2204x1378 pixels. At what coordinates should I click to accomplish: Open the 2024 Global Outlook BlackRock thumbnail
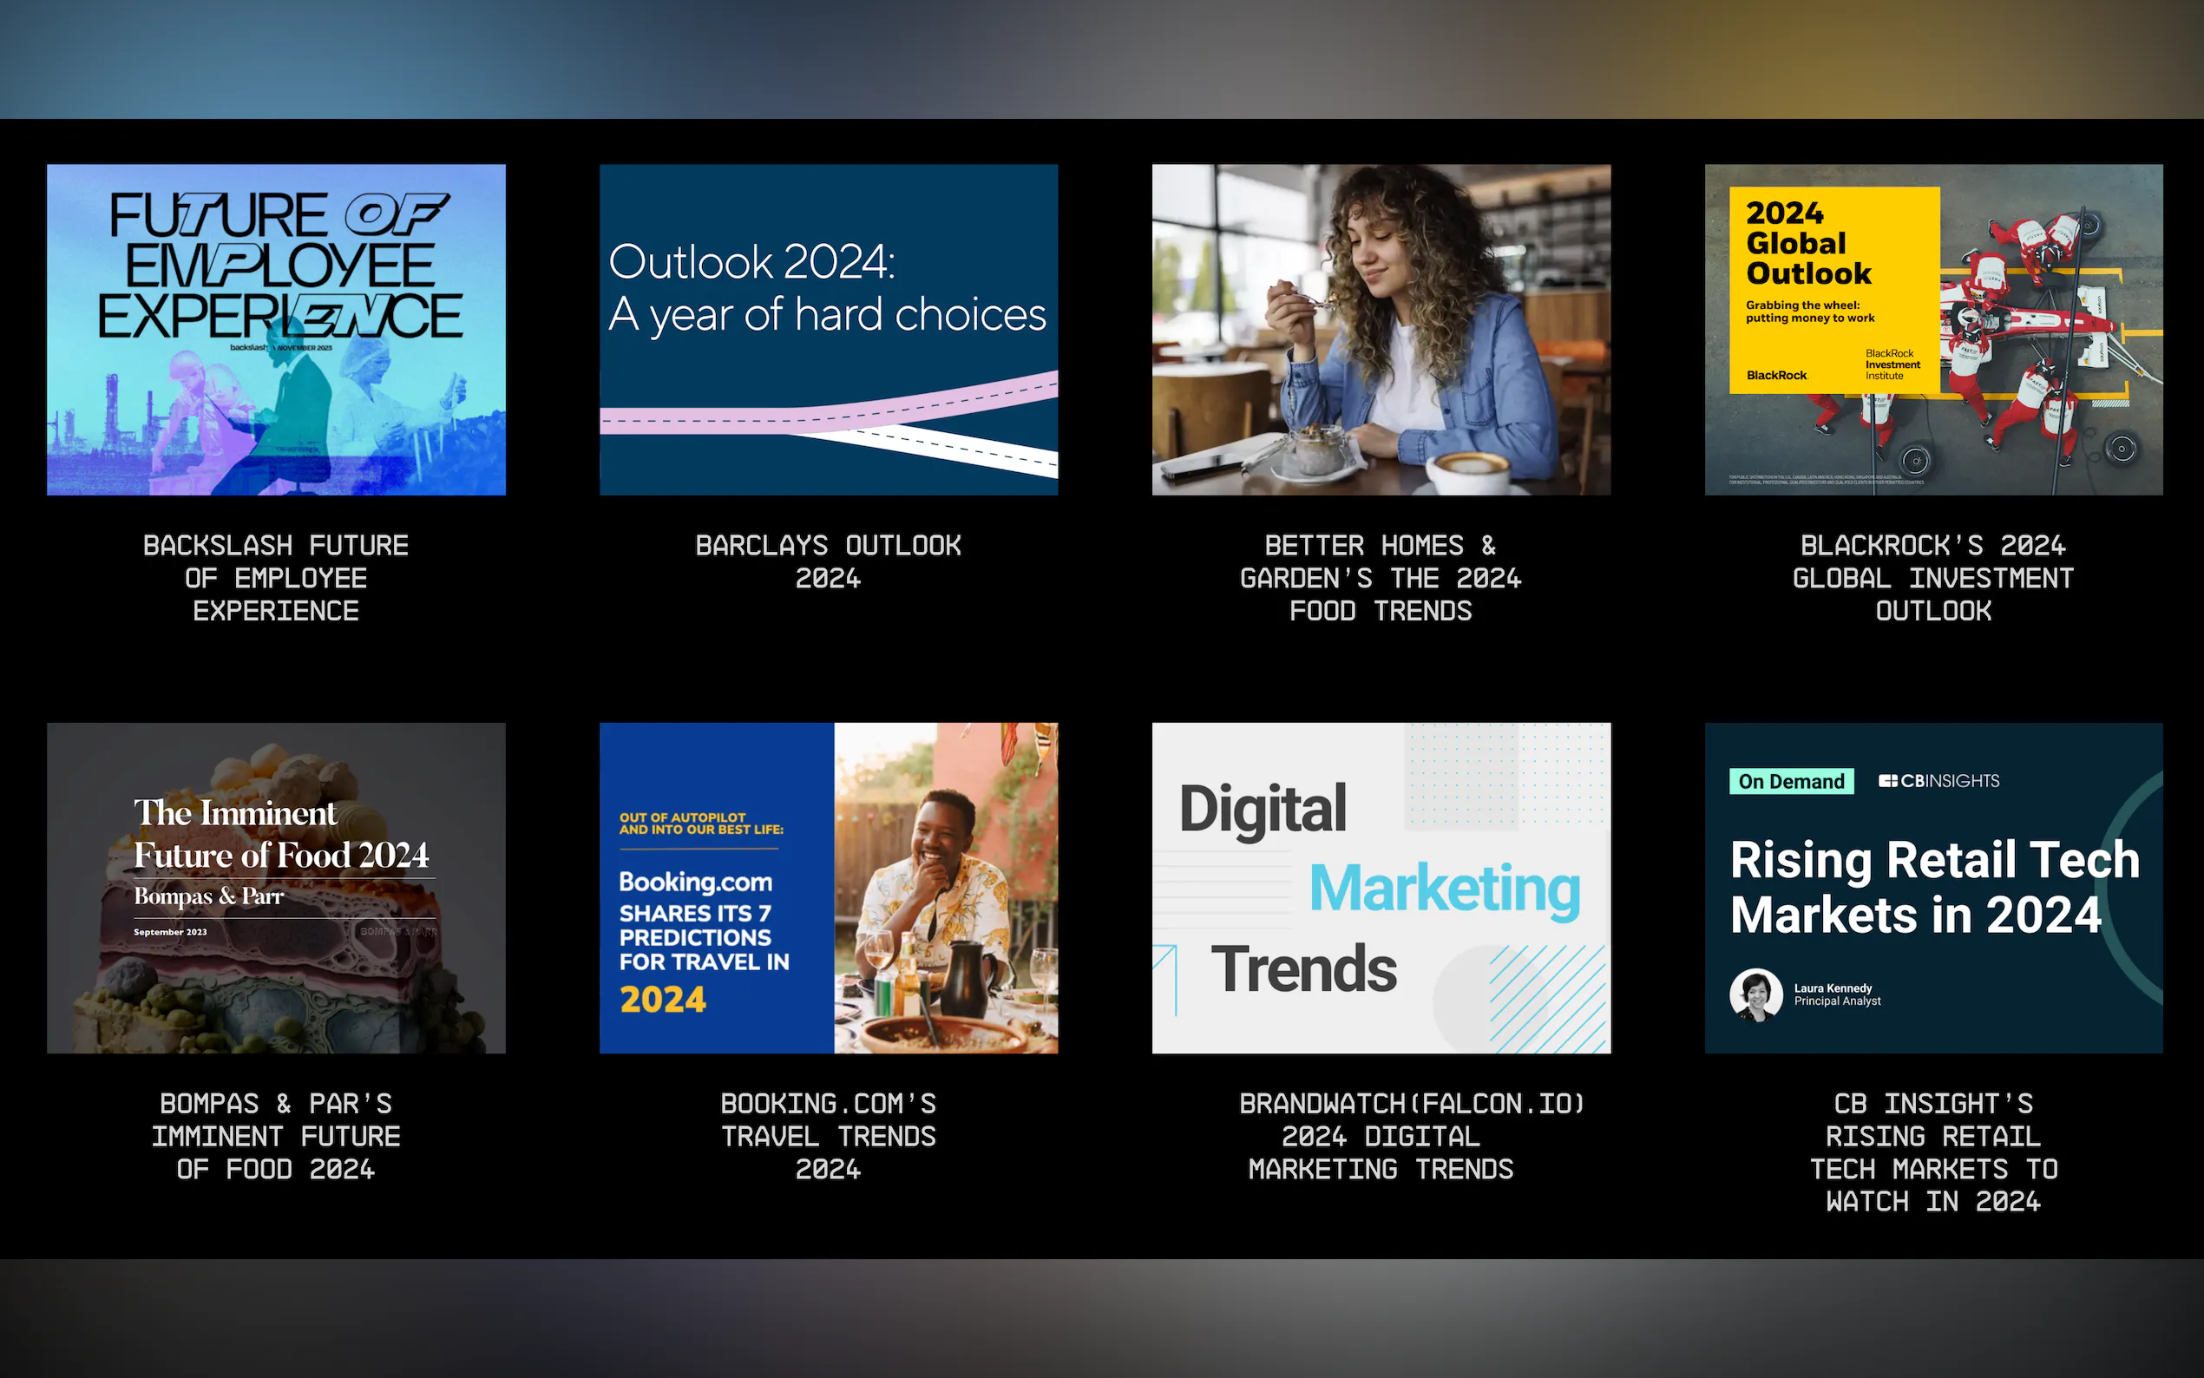pyautogui.click(x=1933, y=330)
